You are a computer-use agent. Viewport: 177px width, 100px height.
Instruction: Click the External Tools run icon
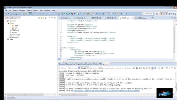click(x=72, y=14)
